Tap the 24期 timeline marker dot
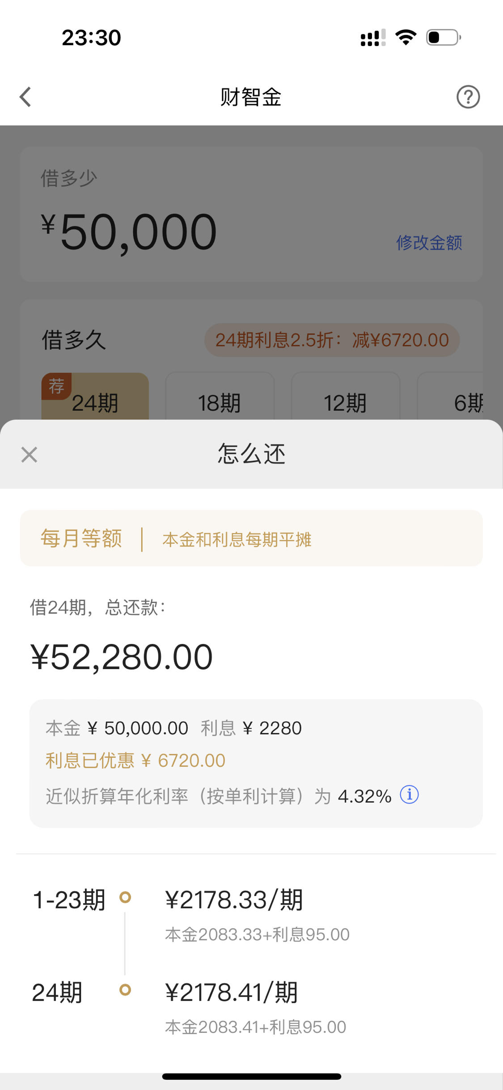 point(125,990)
